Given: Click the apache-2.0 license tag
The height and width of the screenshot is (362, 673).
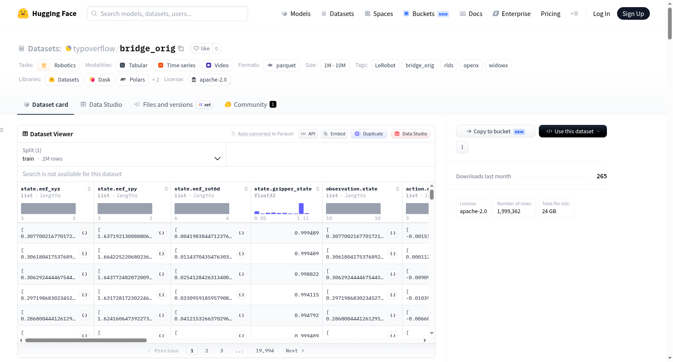Looking at the screenshot, I should [x=209, y=79].
